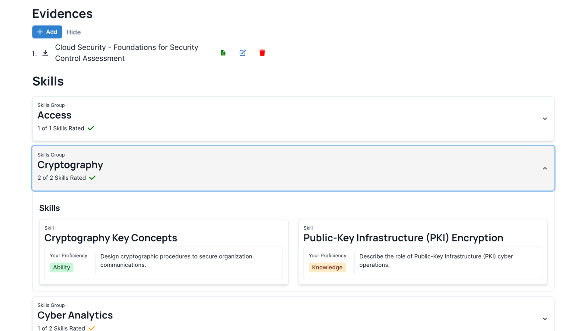587x331 pixels.
Task: Select the Access skills group header
Action: coord(54,116)
